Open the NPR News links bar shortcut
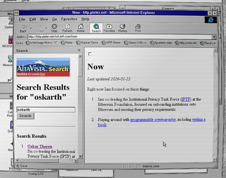The height and width of the screenshot is (178, 226). tap(111, 43)
